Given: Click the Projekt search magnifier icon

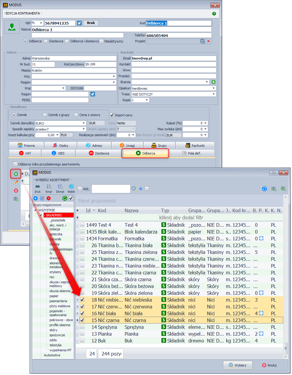Looking at the screenshot, I should [x=203, y=41].
